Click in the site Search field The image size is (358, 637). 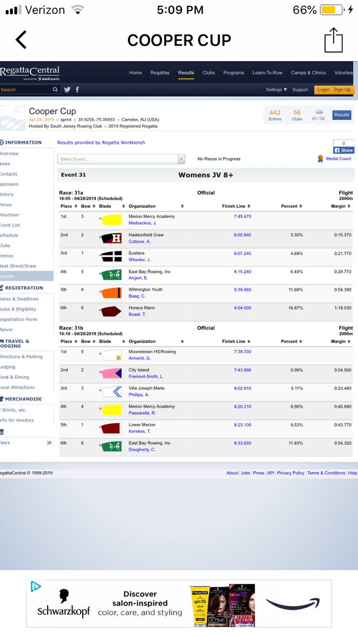[25, 90]
